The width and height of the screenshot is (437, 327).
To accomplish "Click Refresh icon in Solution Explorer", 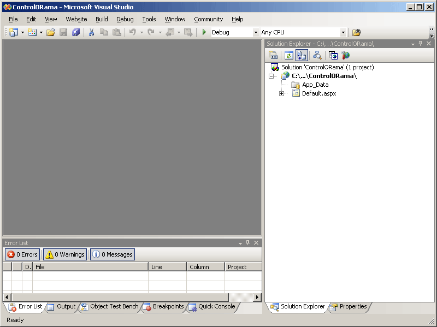I will (288, 55).
